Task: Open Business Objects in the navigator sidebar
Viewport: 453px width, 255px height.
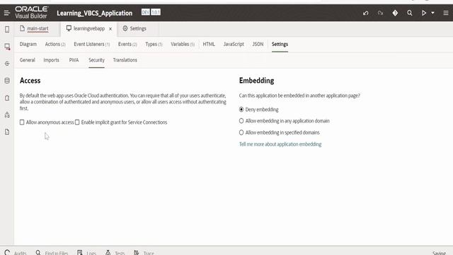Action: (7, 81)
